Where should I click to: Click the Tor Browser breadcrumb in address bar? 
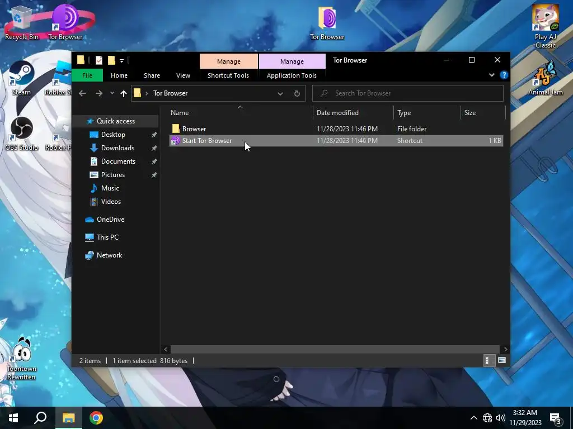[170, 93]
